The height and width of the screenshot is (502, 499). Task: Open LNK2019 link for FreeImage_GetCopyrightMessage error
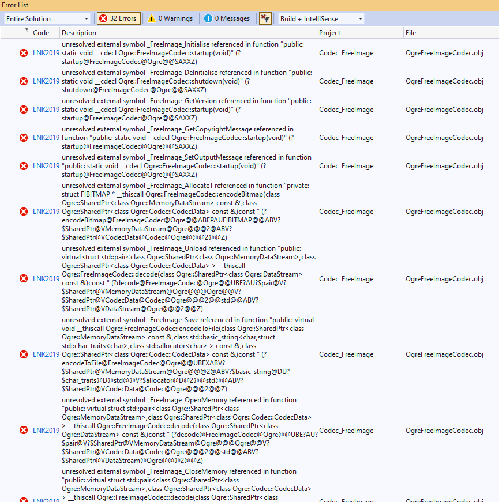coord(46,138)
